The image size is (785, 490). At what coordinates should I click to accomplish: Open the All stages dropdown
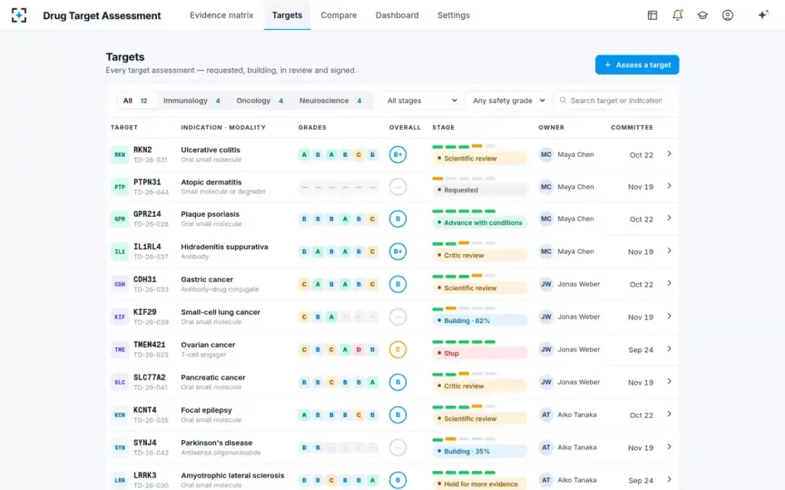[422, 101]
